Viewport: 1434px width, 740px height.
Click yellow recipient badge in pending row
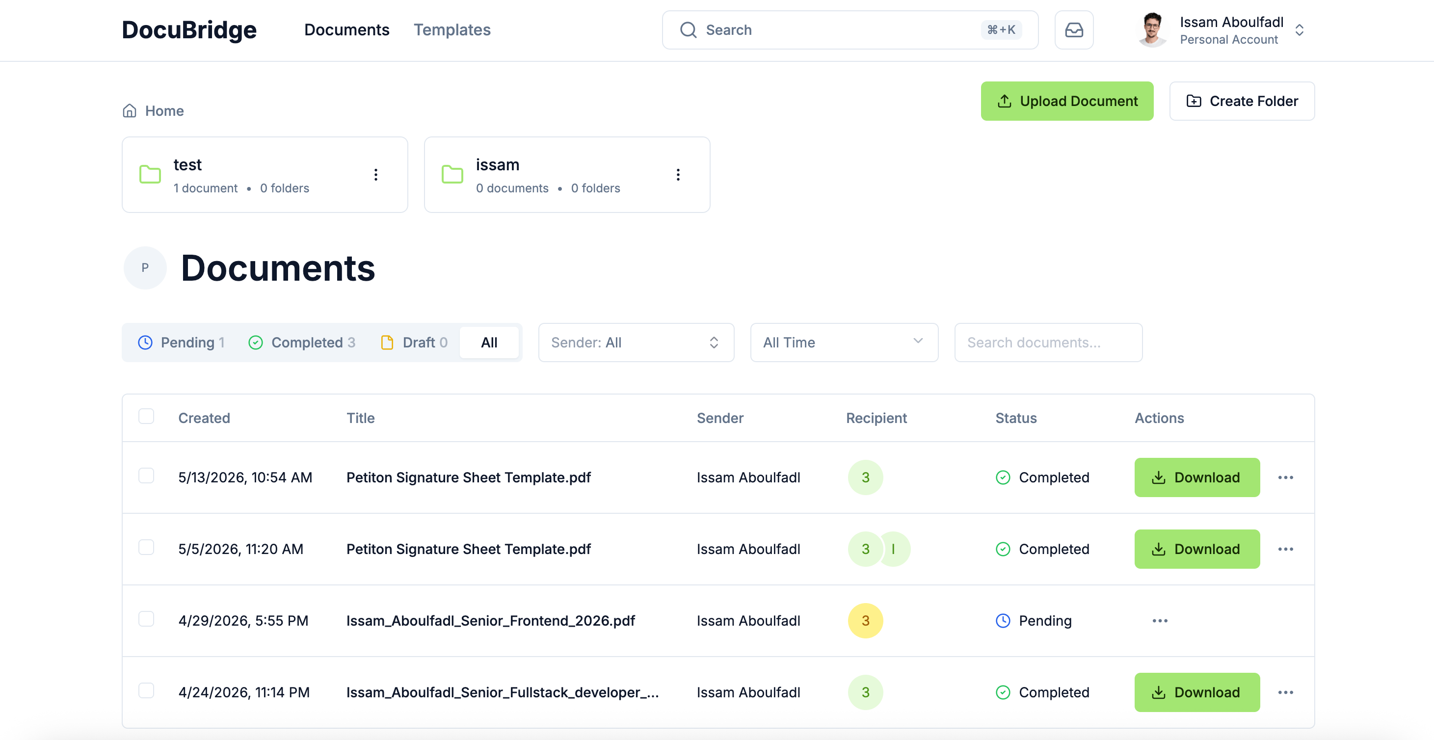click(x=865, y=620)
